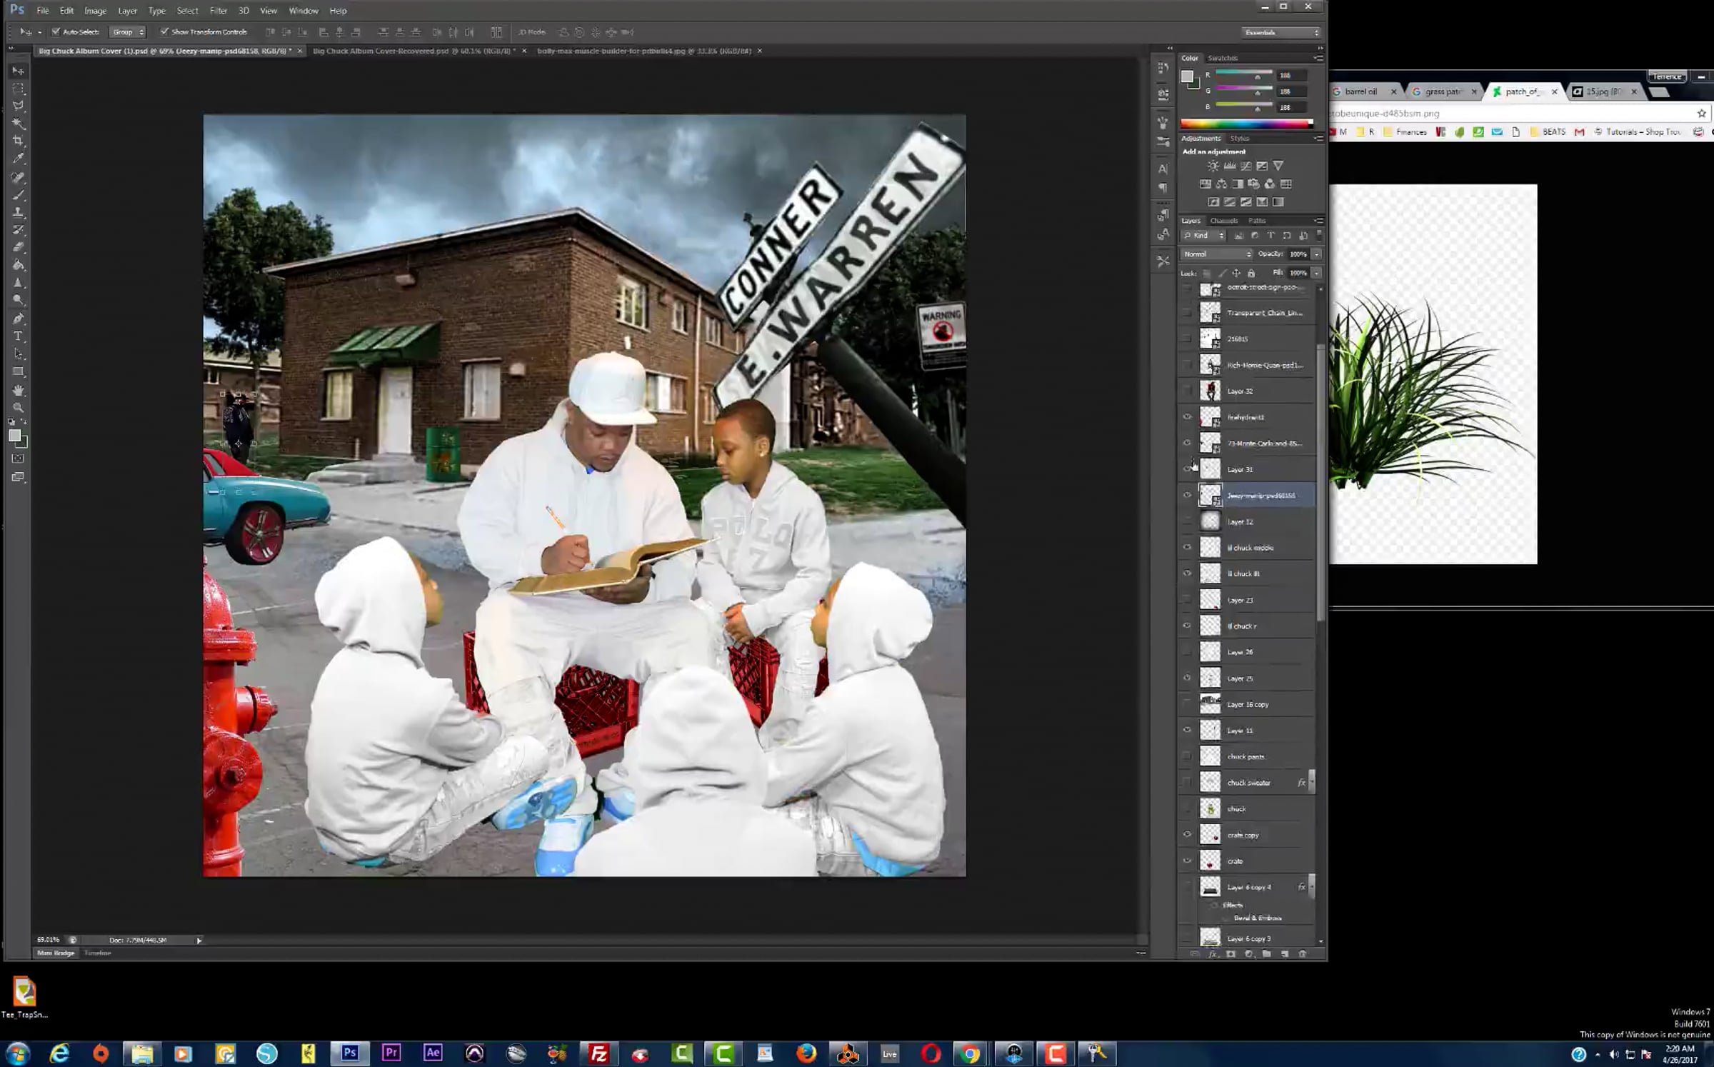Open Google Chrome from the taskbar
1714x1067 pixels.
970,1053
